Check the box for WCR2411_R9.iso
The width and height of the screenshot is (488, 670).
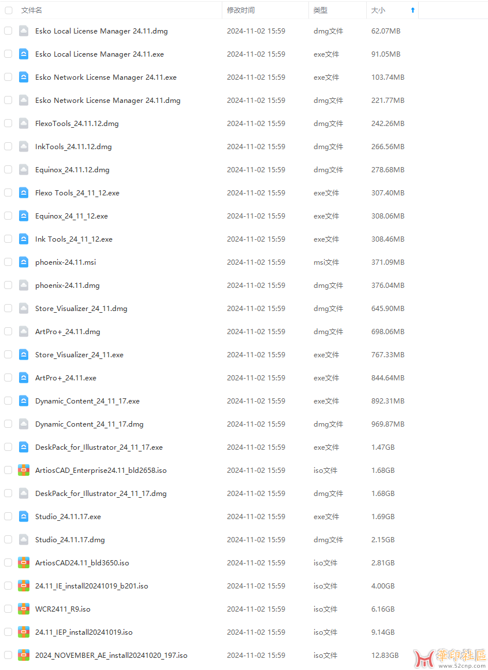[x=8, y=609]
